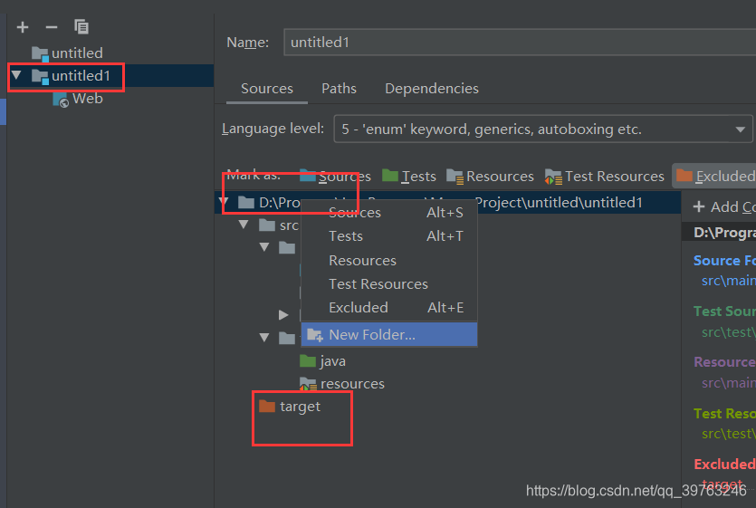Select src\test test source entry
756x508 pixels.
[x=729, y=332]
